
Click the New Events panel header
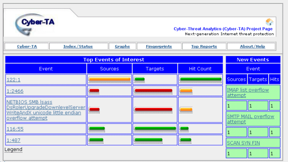coord(253,60)
